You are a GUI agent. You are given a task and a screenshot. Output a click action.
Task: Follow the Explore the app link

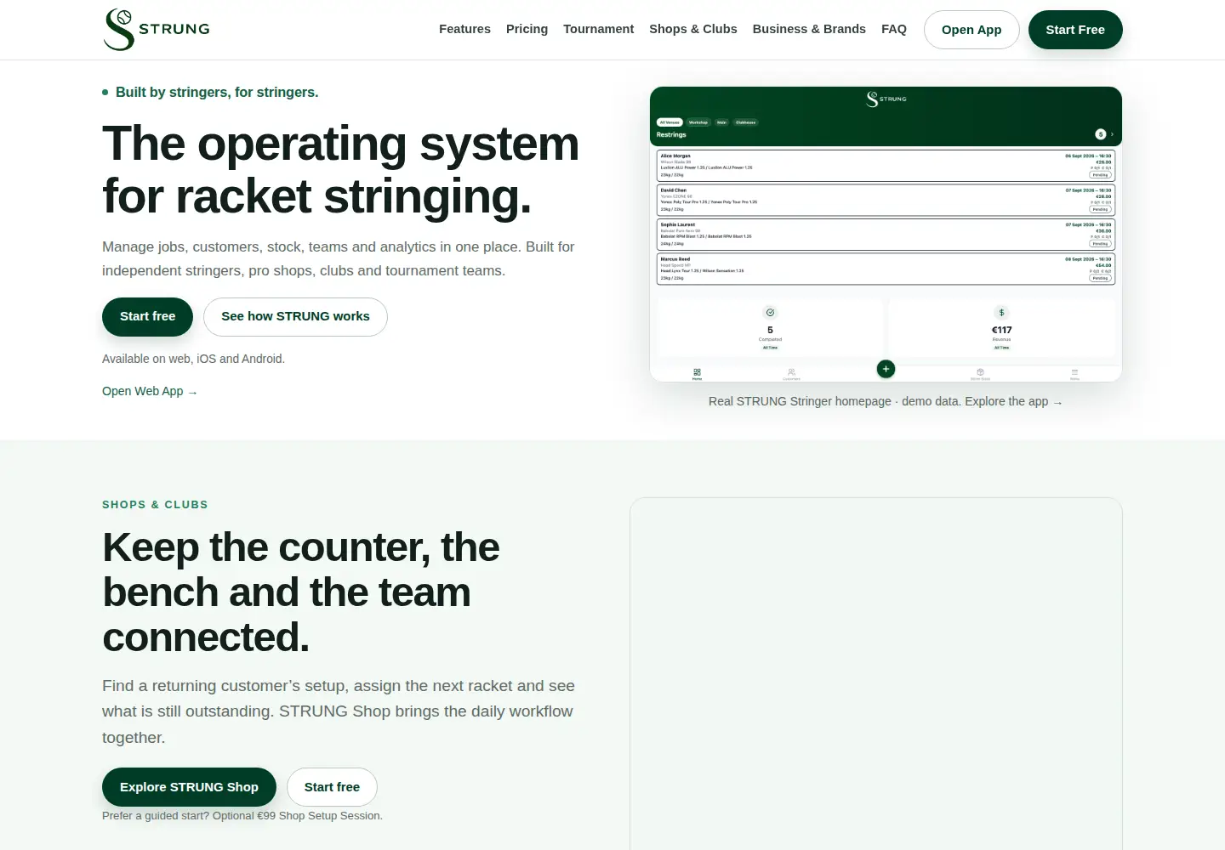pyautogui.click(x=1014, y=401)
